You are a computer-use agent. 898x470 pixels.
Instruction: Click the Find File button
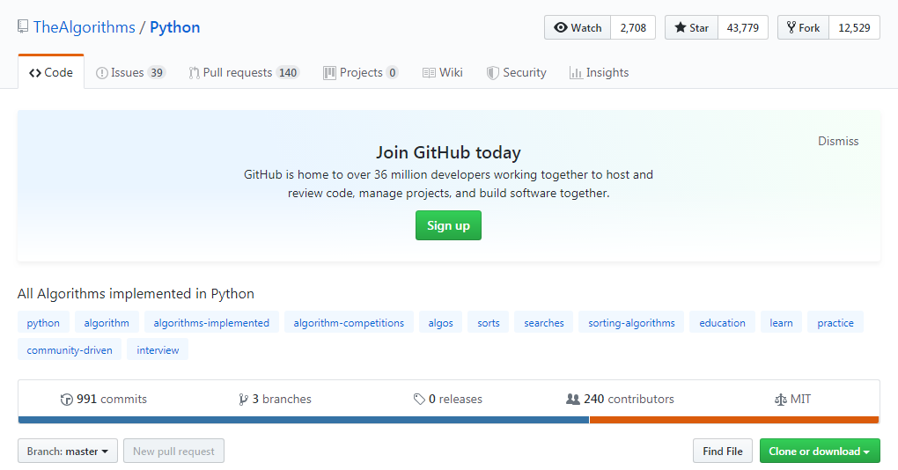pos(723,451)
